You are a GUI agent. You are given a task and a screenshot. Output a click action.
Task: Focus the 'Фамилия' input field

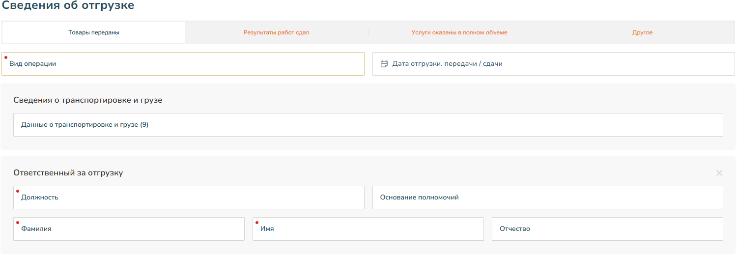pyautogui.click(x=129, y=229)
